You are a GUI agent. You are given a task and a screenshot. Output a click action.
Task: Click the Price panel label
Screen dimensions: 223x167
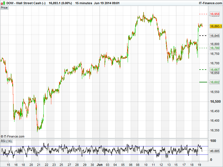pyautogui.click(x=4, y=8)
